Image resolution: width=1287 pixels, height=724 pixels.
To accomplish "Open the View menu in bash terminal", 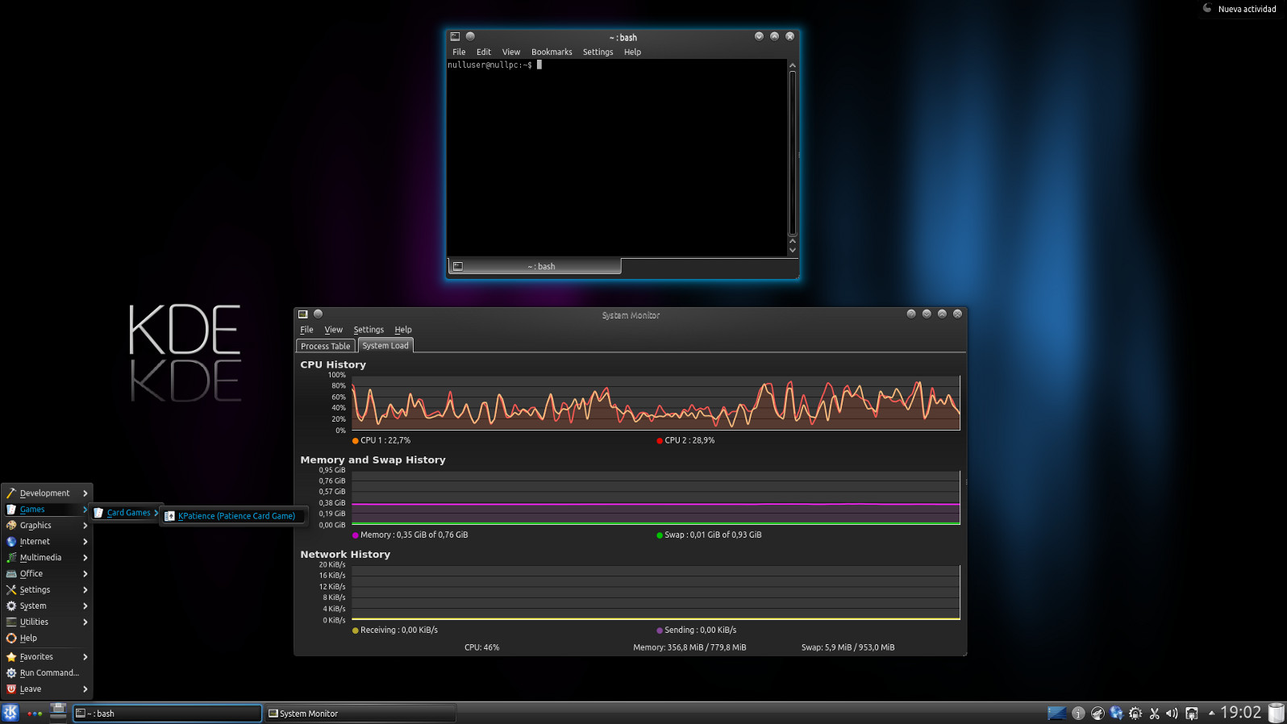I will [511, 52].
